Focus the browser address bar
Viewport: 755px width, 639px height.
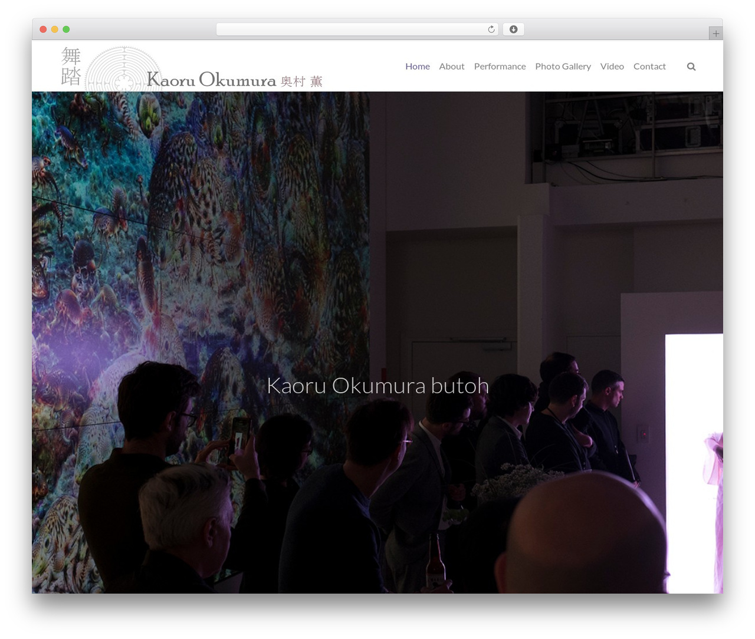tap(357, 29)
